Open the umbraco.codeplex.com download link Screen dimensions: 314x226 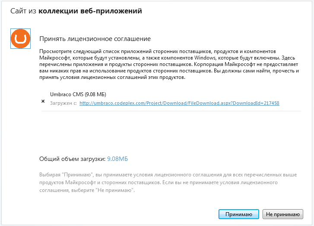tap(179, 103)
